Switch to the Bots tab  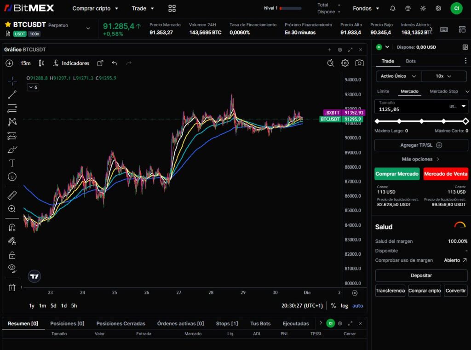coord(411,61)
